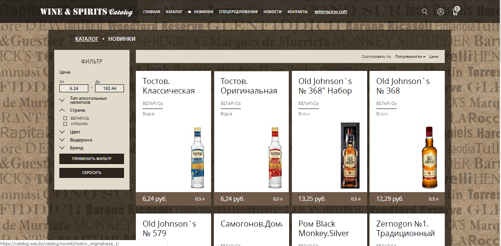Expand the Цвет filter section
This screenshot has width=501, height=246.
pos(70,132)
